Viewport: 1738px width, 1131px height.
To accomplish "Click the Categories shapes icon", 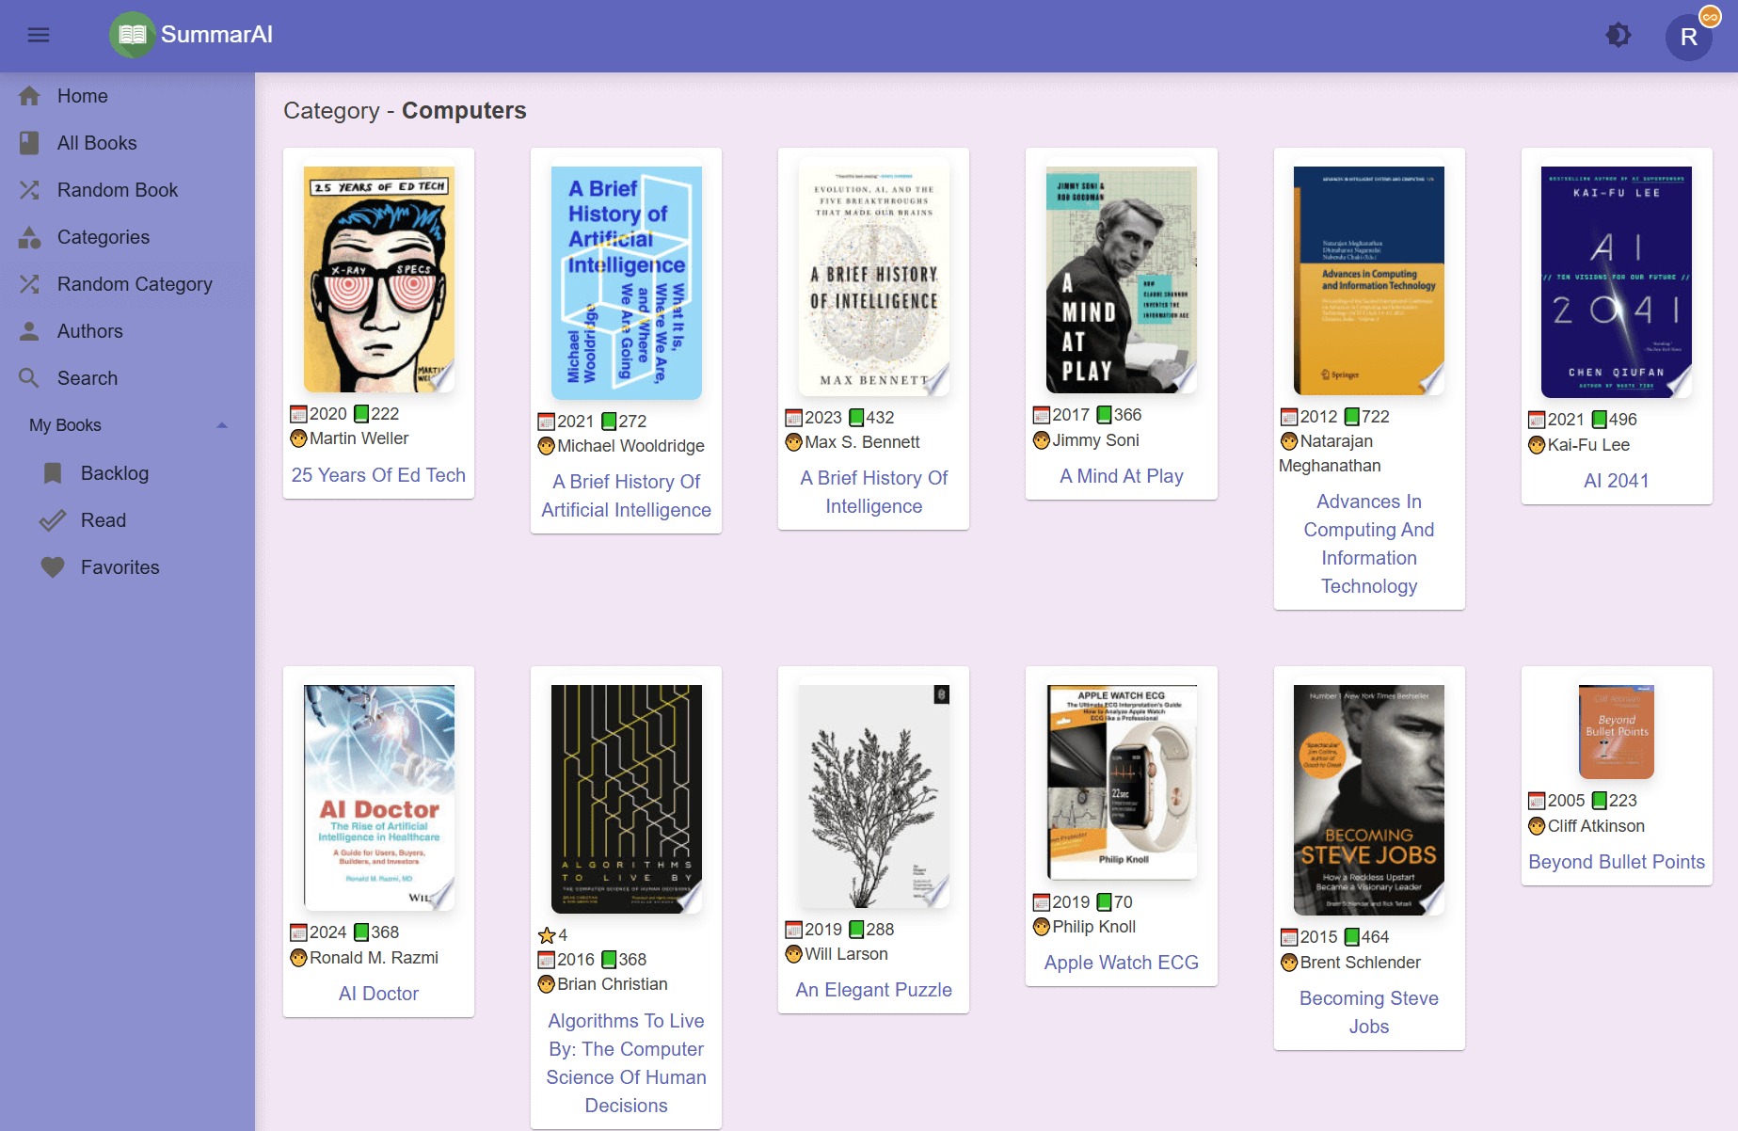I will [x=30, y=237].
